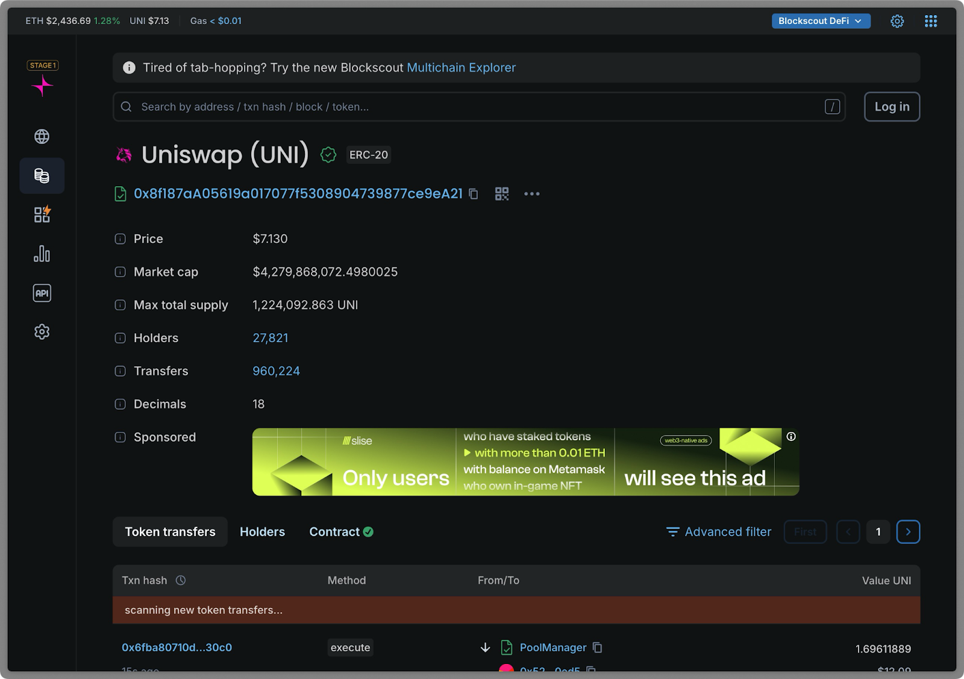Show QR code for the UNI contract address

coord(502,193)
